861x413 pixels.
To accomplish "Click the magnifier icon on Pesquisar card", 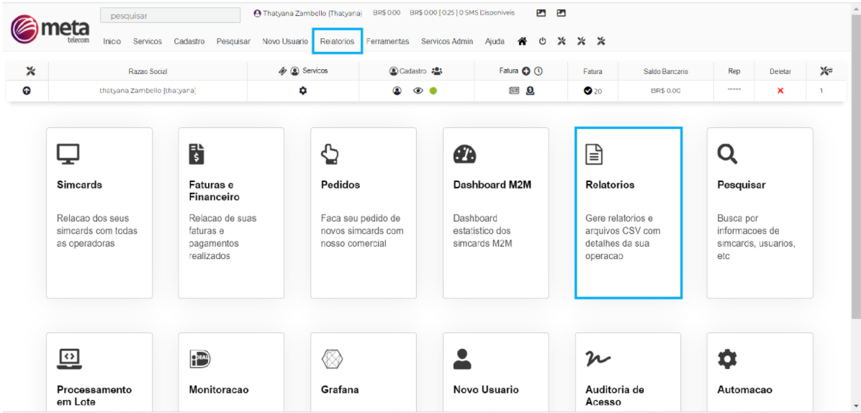I will pyautogui.click(x=728, y=155).
